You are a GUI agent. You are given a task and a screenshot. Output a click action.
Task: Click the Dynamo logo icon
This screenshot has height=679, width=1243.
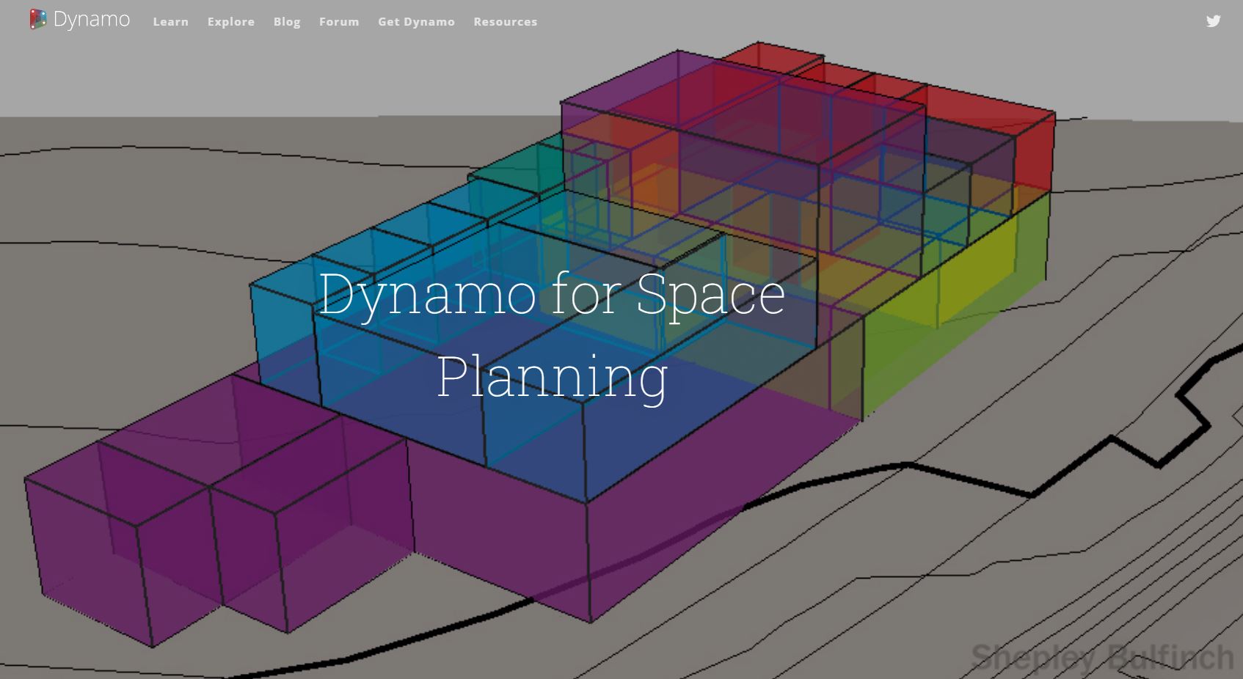point(38,20)
